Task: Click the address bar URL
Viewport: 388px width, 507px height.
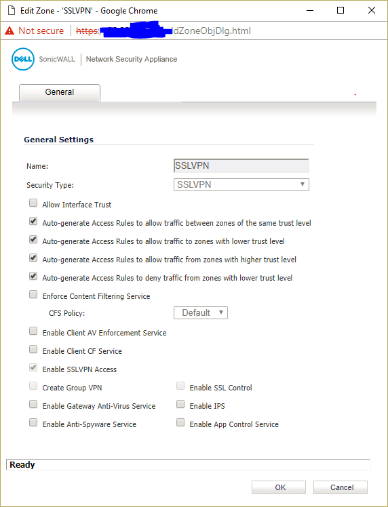Action: (x=163, y=31)
